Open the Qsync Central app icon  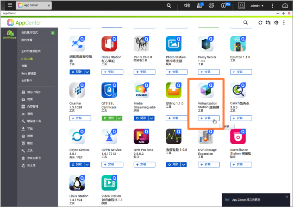[77, 136]
